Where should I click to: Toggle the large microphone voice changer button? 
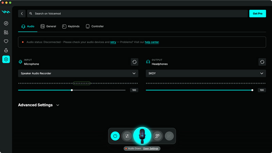pyautogui.click(x=142, y=136)
